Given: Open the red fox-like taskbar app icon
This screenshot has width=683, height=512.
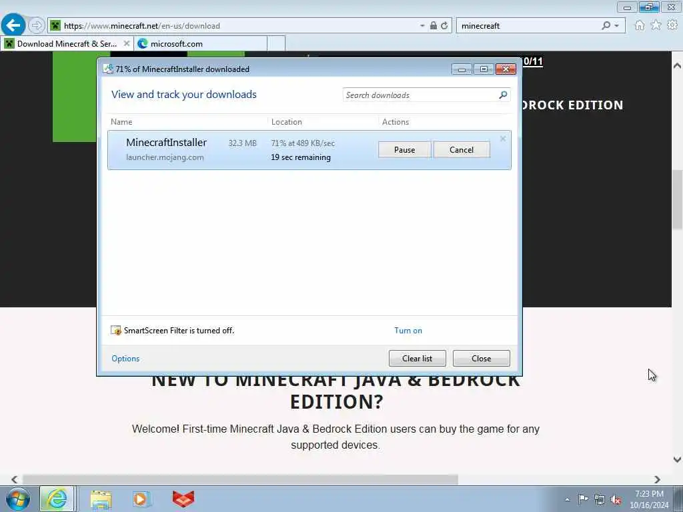Looking at the screenshot, I should point(183,499).
